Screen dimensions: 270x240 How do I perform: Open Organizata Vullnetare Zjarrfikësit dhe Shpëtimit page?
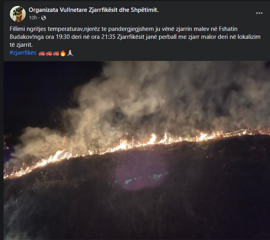[x=93, y=10]
